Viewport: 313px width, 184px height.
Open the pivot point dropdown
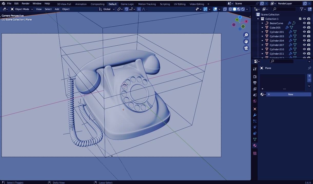120,9
